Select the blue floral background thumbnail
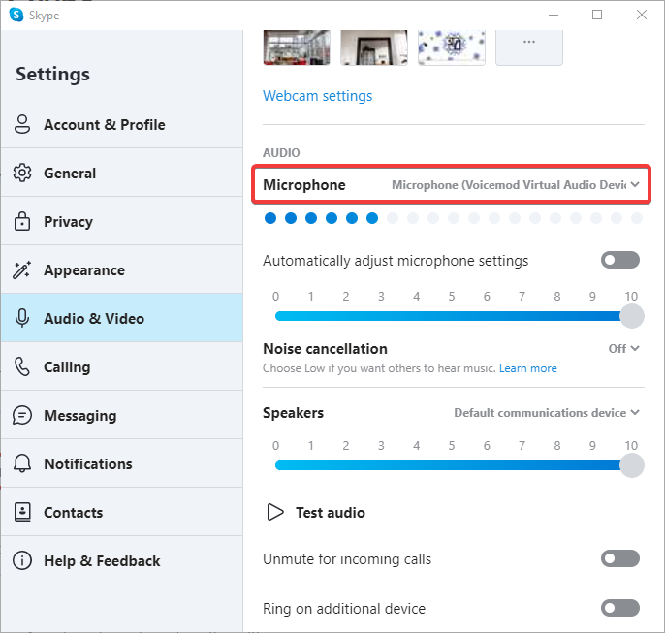The image size is (665, 633). (452, 47)
